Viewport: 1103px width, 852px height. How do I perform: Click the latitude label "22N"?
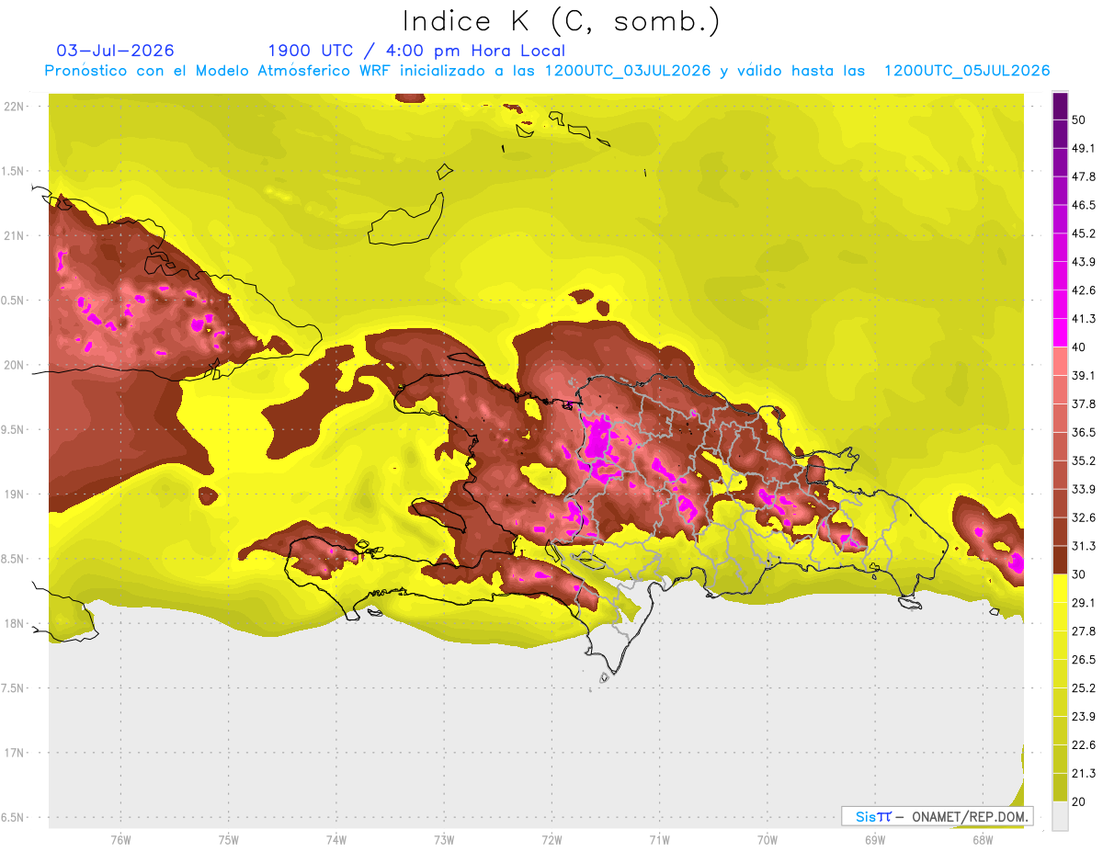[15, 107]
